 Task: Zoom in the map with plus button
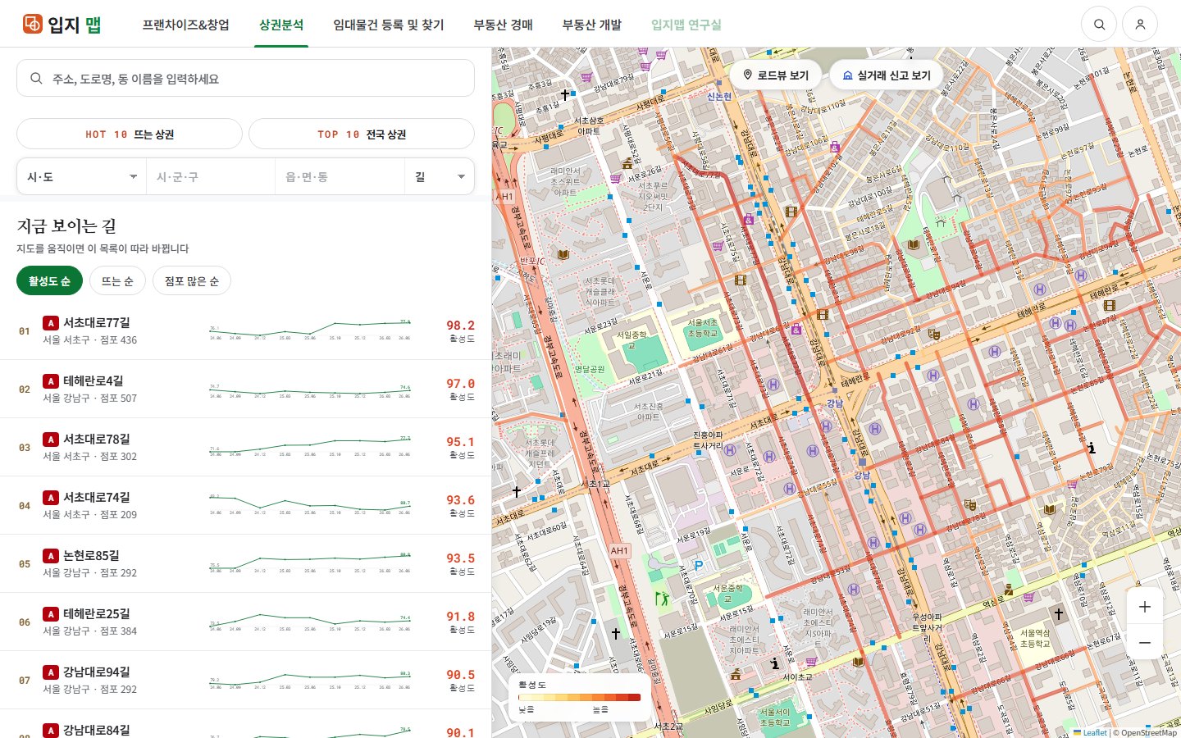tap(1145, 607)
